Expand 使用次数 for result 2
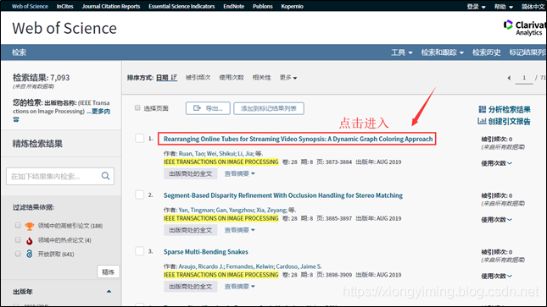Image resolution: width=547 pixels, height=307 pixels. (x=497, y=220)
